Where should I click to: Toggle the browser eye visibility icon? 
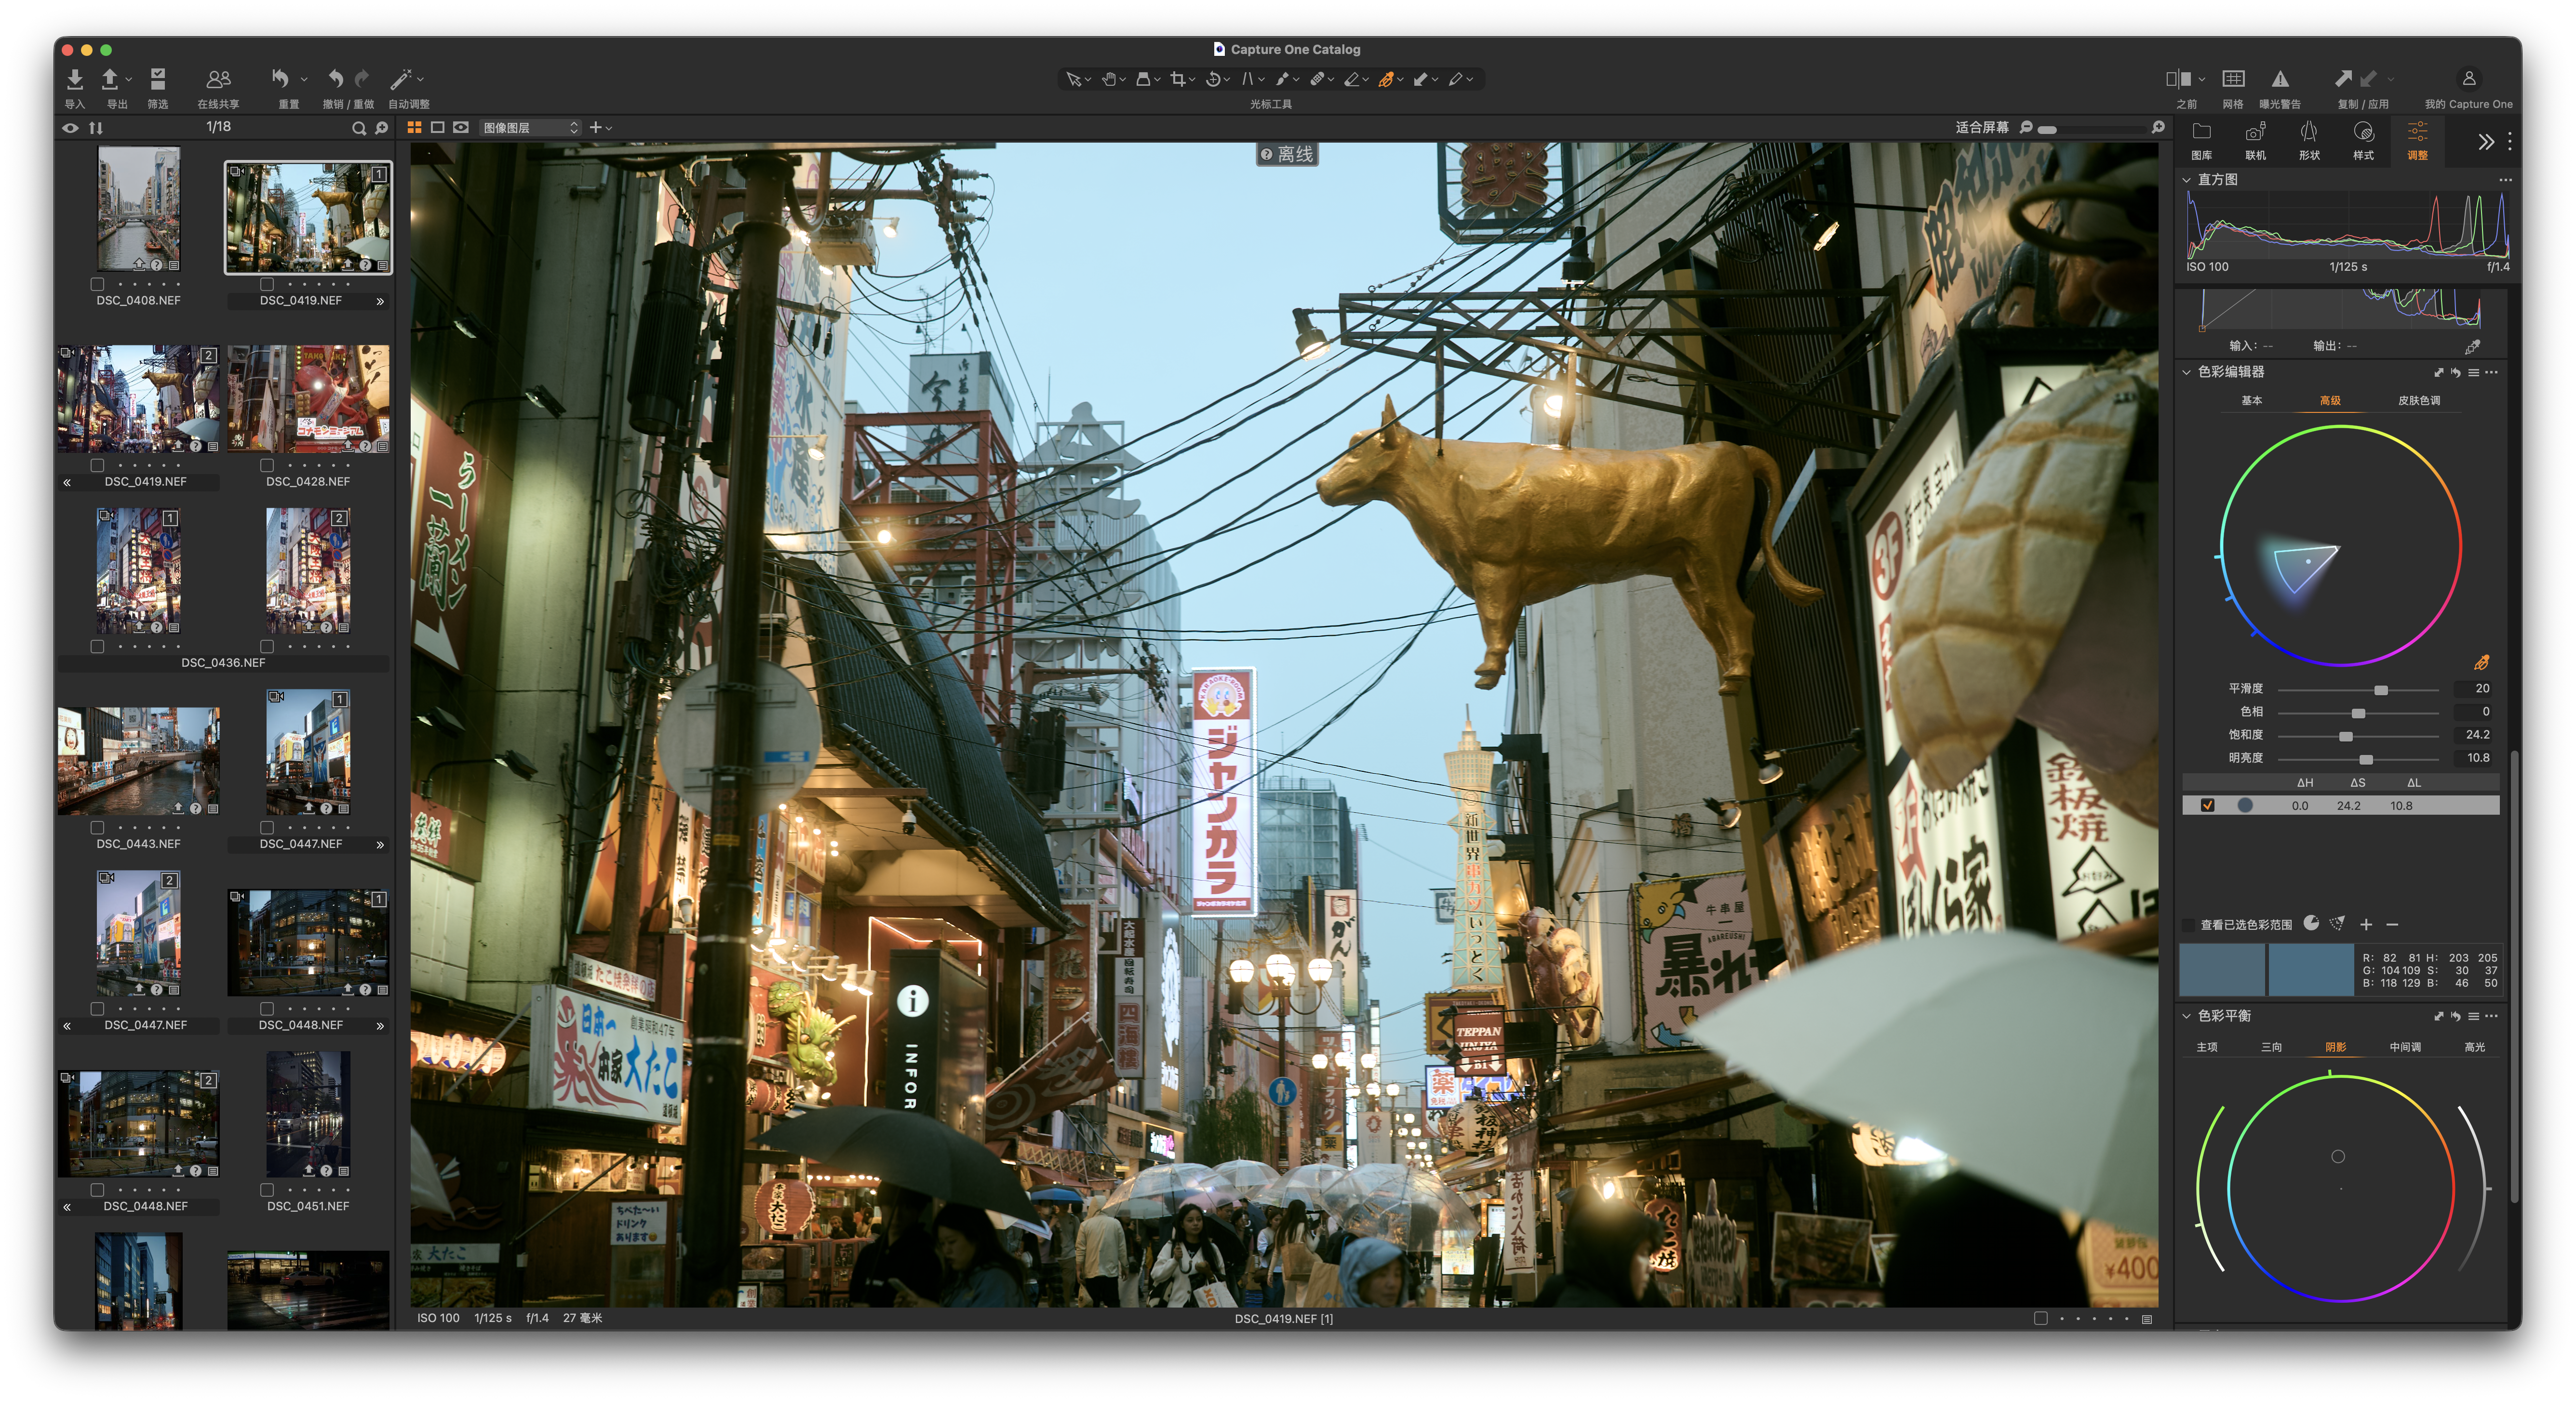click(70, 128)
